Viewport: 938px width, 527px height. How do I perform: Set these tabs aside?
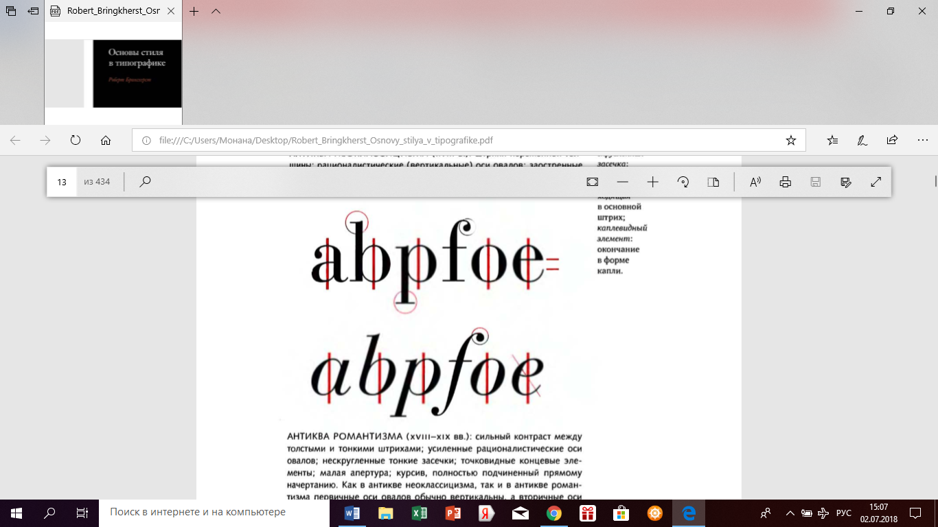tap(33, 12)
